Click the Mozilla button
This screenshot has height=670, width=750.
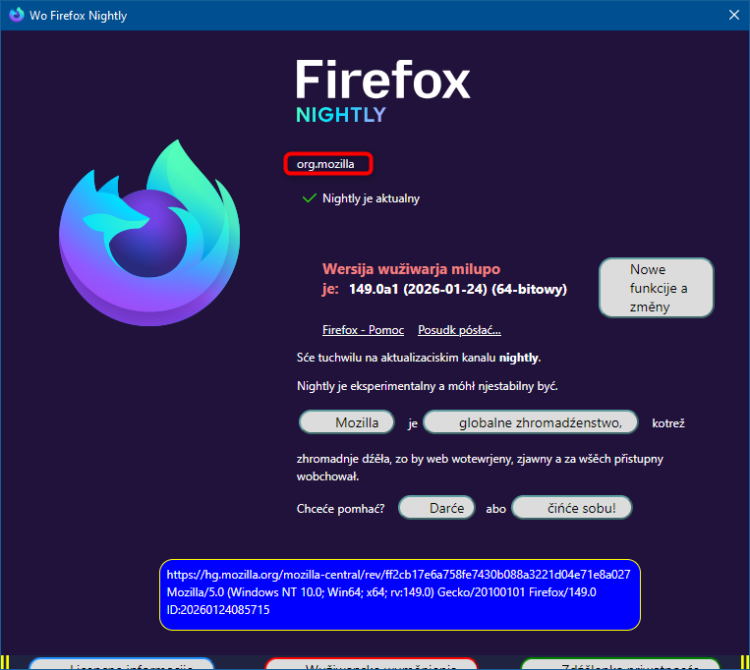pyautogui.click(x=347, y=422)
